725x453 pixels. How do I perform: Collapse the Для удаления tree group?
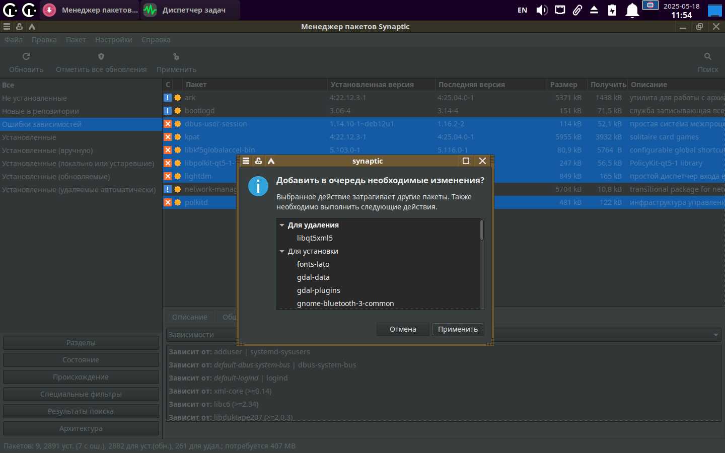(282, 225)
